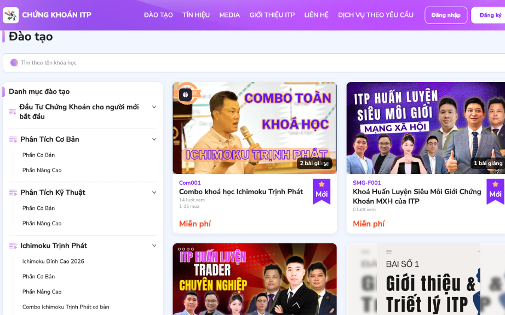Open the ĐÀO TẠO menu
505x315 pixels.
coord(158,15)
